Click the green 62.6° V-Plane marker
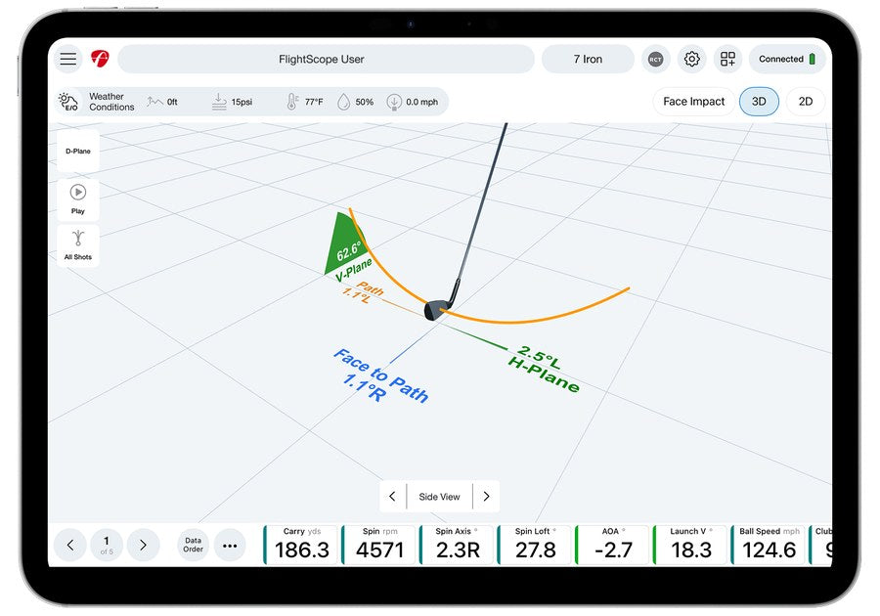Viewport: 880px width, 616px height. [347, 246]
